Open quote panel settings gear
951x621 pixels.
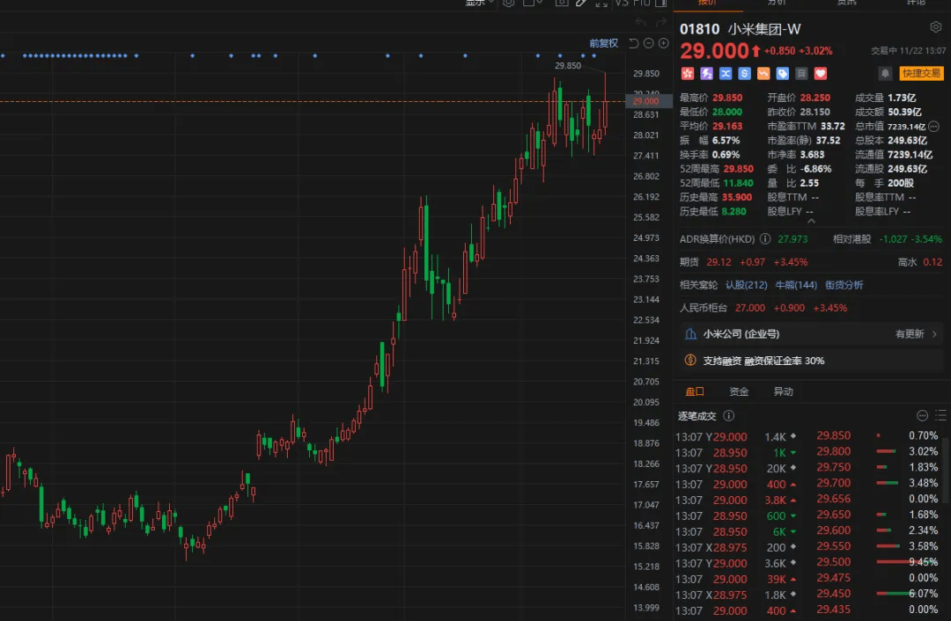(x=935, y=27)
